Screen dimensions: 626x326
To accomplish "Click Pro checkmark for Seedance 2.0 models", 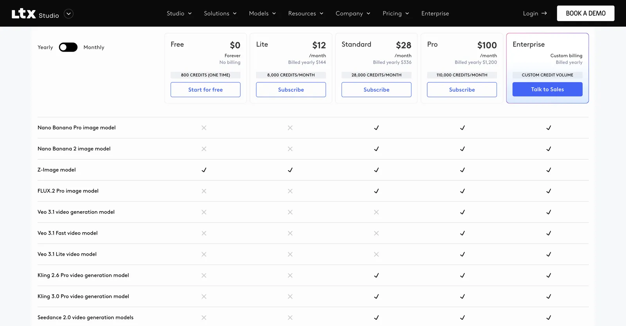I will click(462, 317).
